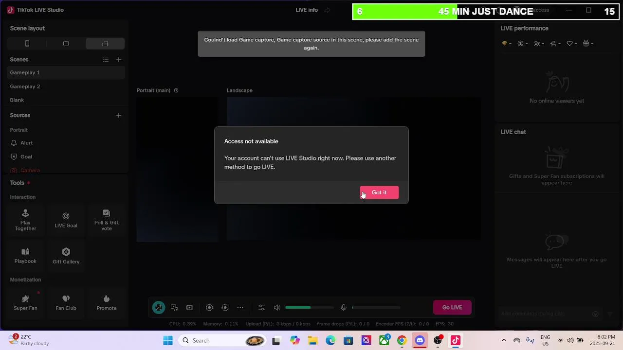Image resolution: width=623 pixels, height=350 pixels.
Task: Open the Playbook tool
Action: 25,256
